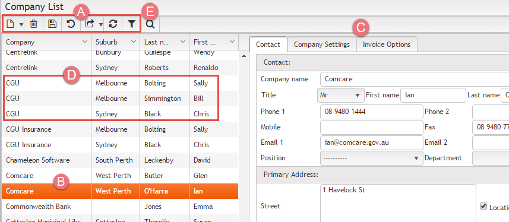Click the Delete trash icon
This screenshot has height=222, width=509.
click(x=34, y=24)
